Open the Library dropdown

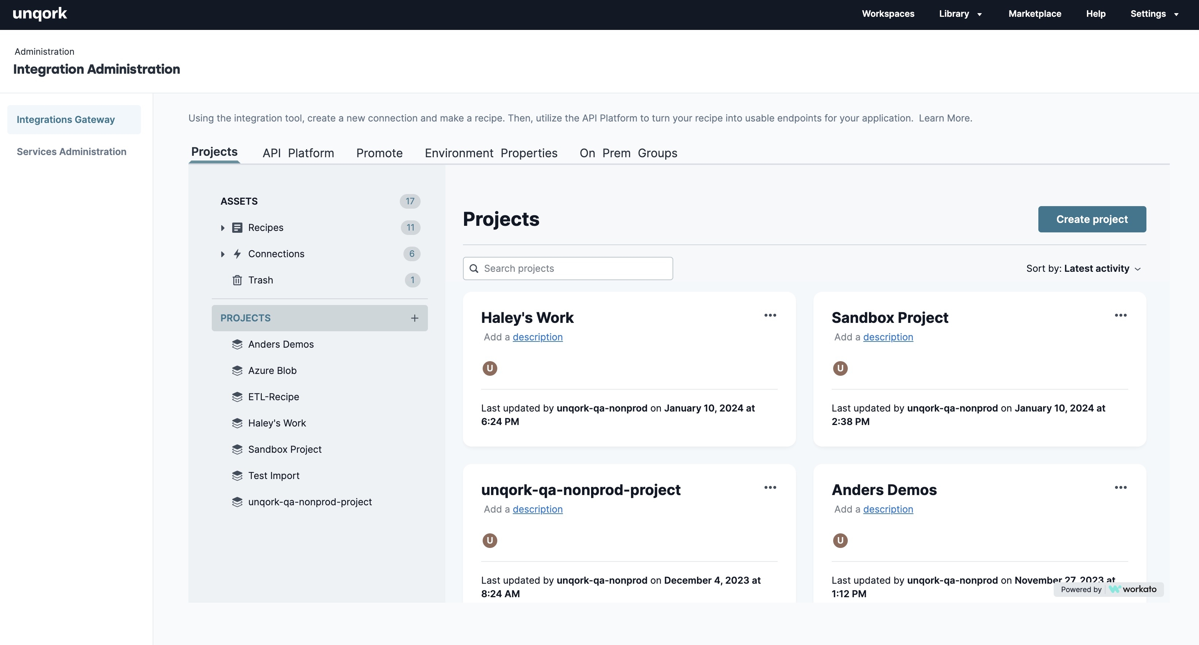(x=960, y=14)
